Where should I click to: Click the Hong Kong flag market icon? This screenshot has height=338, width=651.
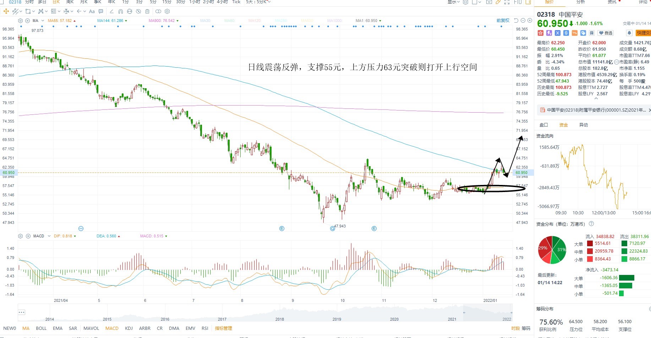(541, 33)
